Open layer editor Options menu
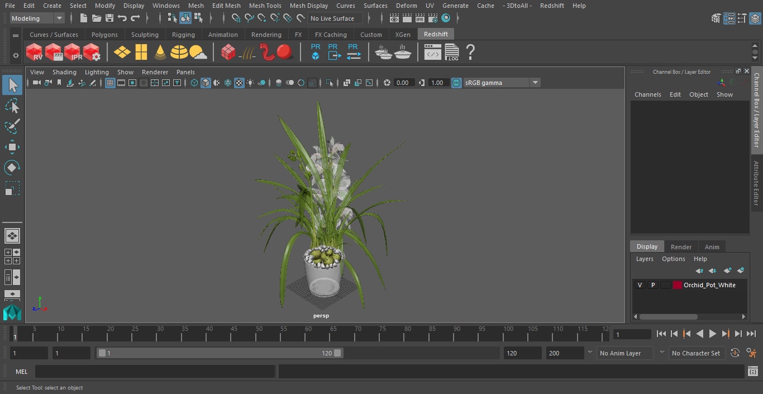763x394 pixels. (x=673, y=259)
